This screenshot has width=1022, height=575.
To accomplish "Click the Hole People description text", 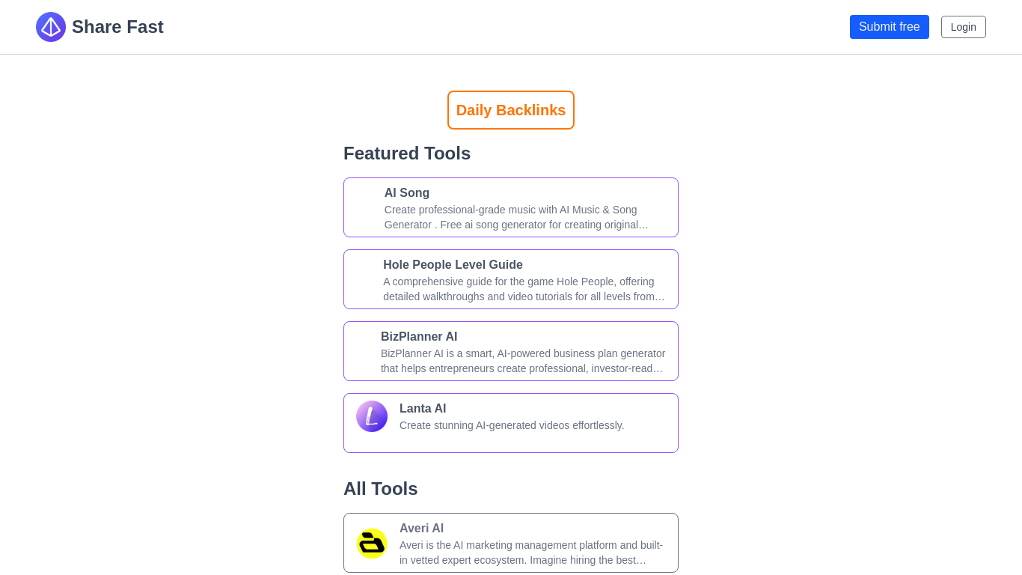I will [x=524, y=289].
